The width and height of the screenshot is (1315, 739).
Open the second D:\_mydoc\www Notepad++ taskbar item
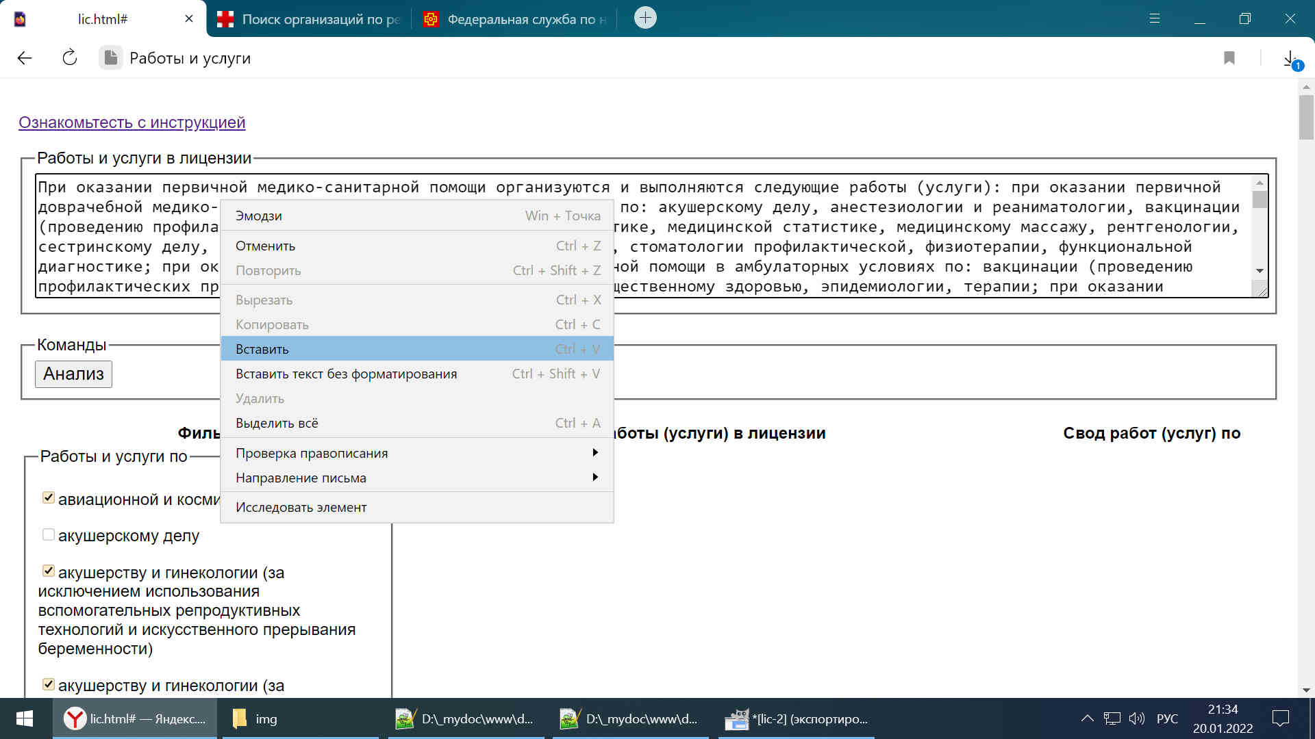click(630, 718)
